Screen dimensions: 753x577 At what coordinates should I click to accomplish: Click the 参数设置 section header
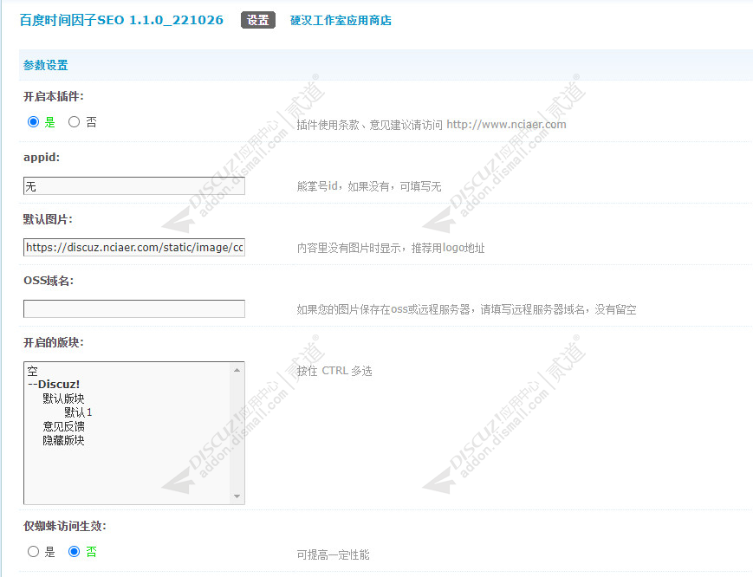tap(46, 65)
